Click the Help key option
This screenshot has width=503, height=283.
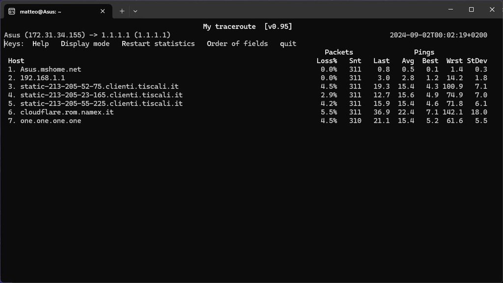click(x=41, y=44)
